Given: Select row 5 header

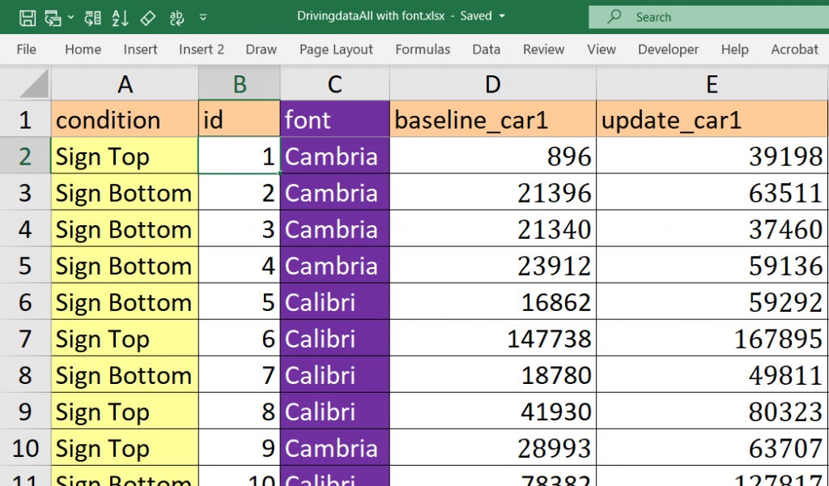Looking at the screenshot, I should (x=25, y=266).
